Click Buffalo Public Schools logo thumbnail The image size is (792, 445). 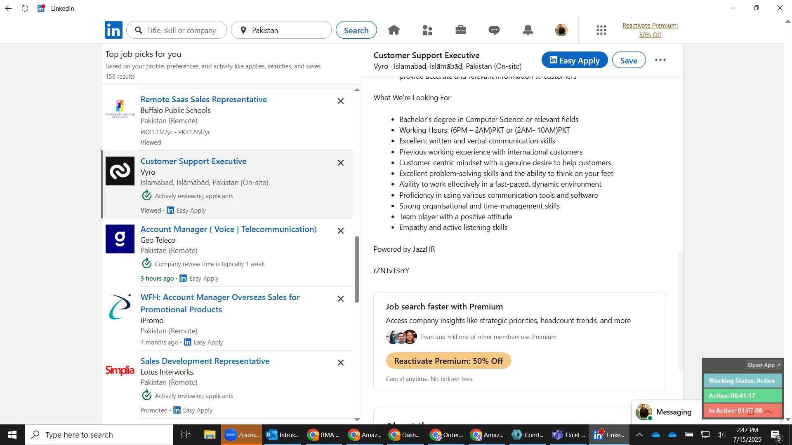[120, 109]
